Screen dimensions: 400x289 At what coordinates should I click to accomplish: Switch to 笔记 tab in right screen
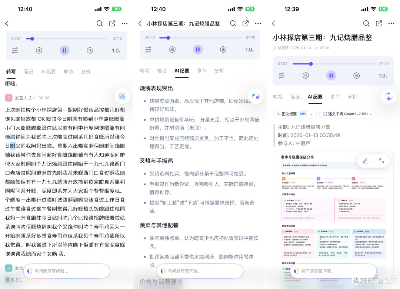(x=295, y=96)
